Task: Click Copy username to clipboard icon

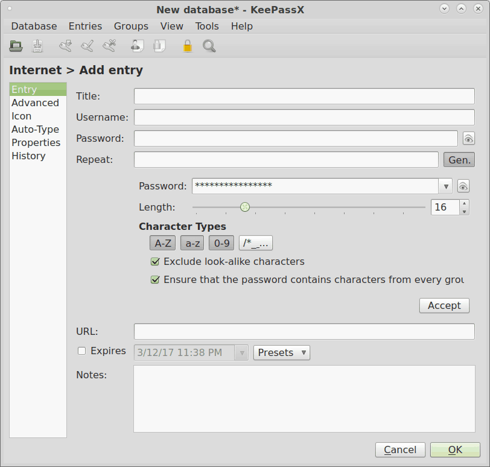Action: 137,46
